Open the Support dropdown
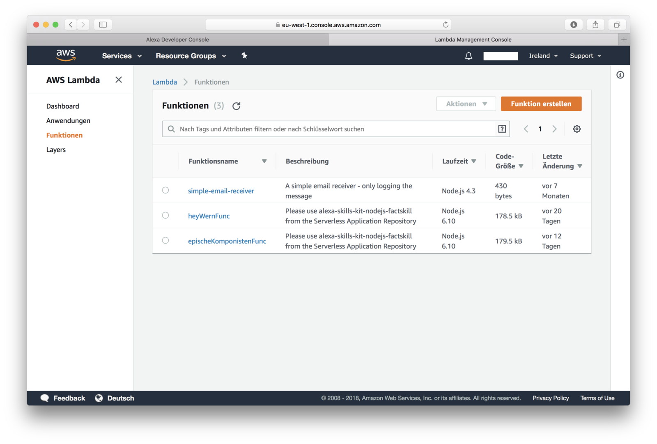The image size is (657, 444). 586,56
